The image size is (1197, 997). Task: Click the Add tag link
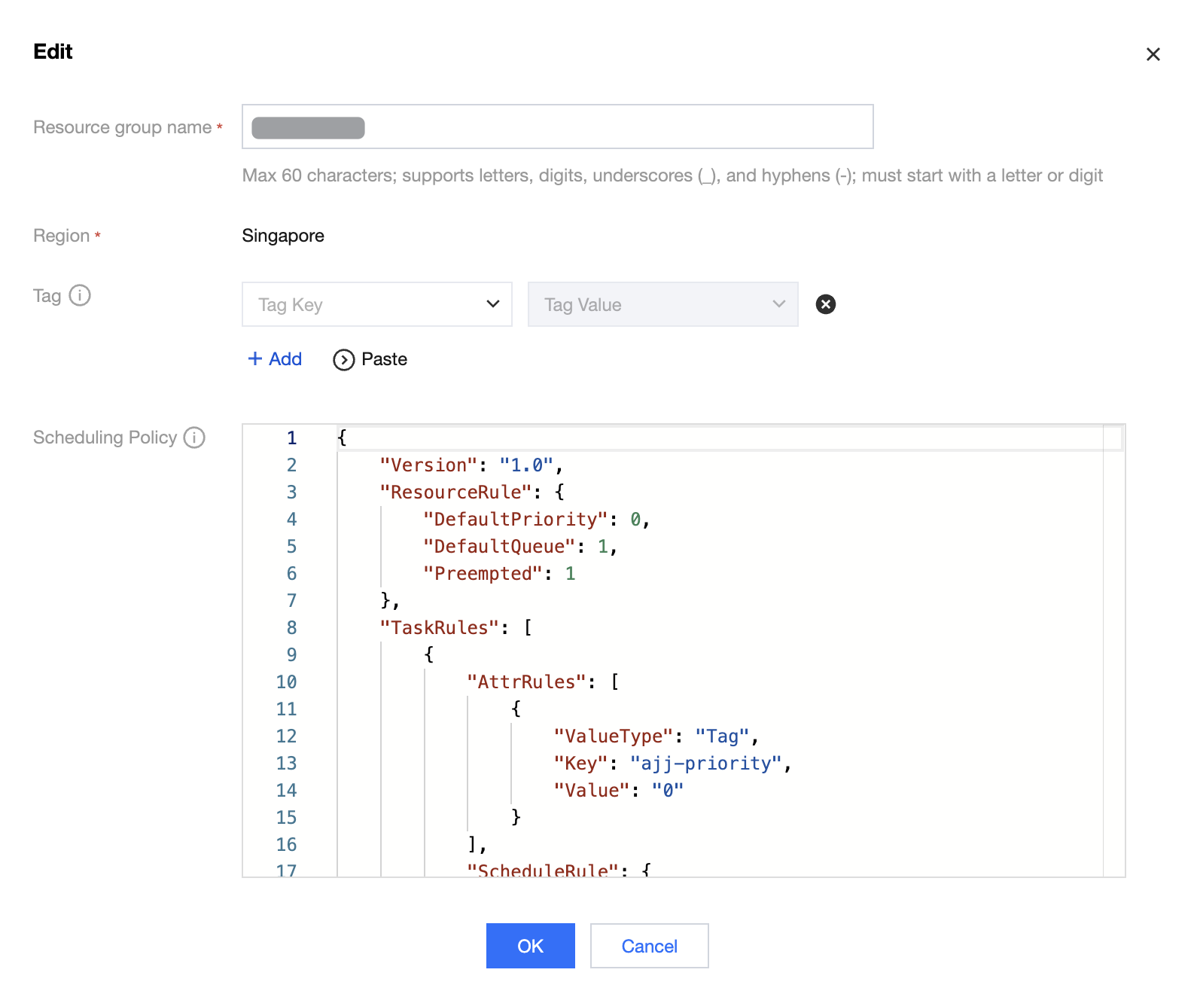click(x=285, y=359)
